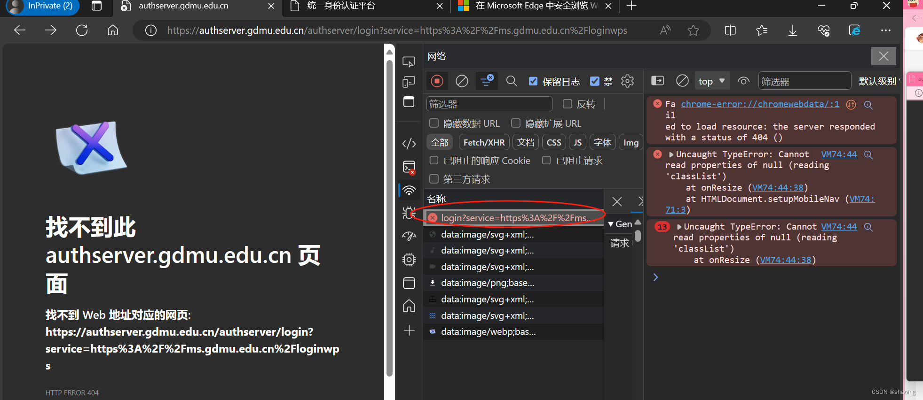Select 文档 filter type
This screenshot has height=400, width=923.
tap(526, 142)
